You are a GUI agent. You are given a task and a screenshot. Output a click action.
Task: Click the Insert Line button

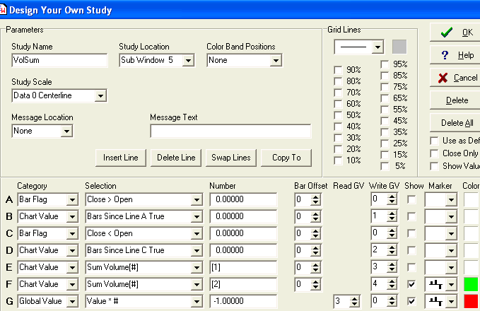coord(120,157)
